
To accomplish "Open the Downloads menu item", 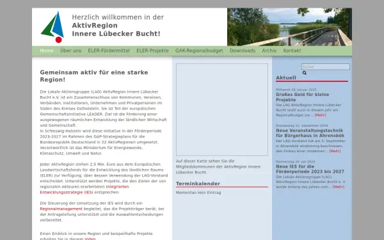I will (243, 51).
